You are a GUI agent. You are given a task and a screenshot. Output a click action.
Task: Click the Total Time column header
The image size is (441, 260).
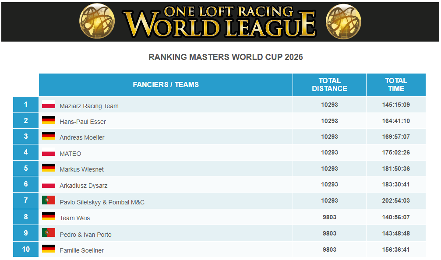point(396,85)
